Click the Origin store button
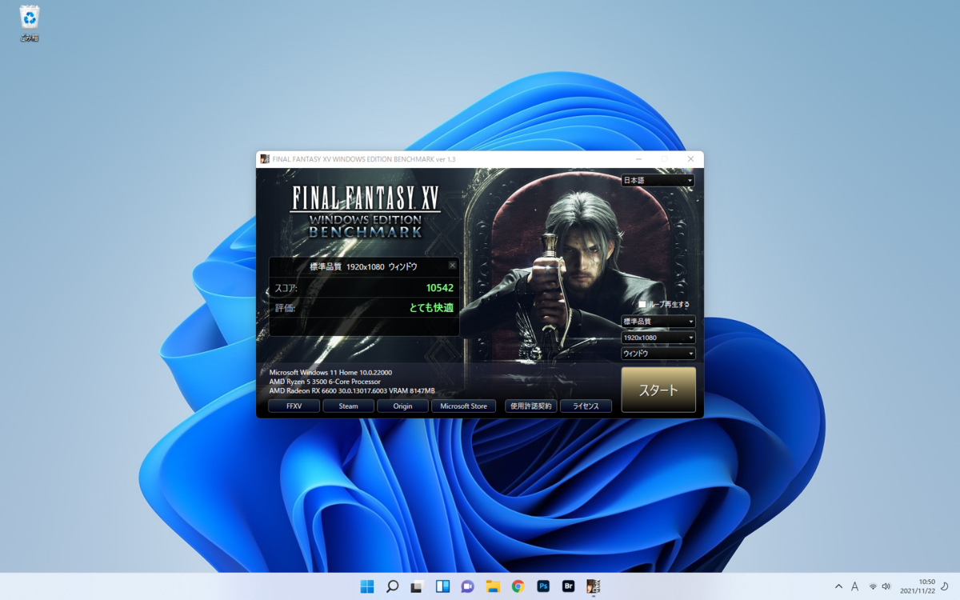 [402, 406]
